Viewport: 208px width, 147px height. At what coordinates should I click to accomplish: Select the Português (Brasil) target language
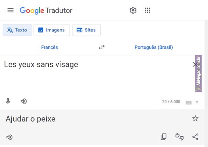coord(154,47)
